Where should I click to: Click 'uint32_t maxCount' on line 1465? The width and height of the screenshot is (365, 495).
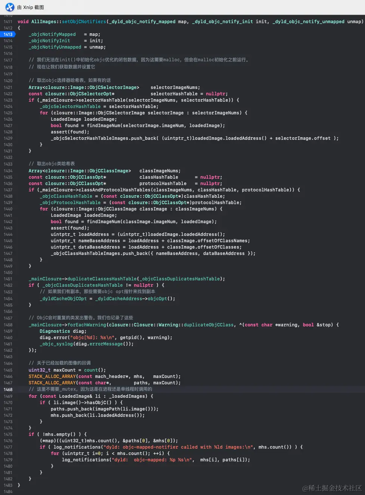(x=52, y=370)
